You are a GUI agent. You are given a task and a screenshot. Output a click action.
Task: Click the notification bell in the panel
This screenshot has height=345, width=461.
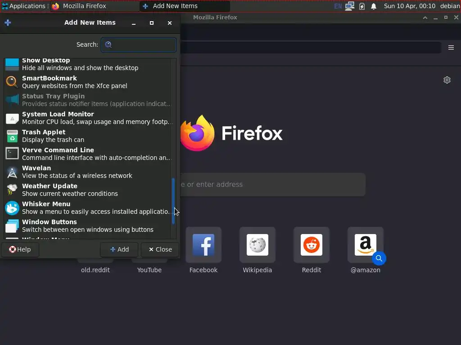(x=373, y=6)
